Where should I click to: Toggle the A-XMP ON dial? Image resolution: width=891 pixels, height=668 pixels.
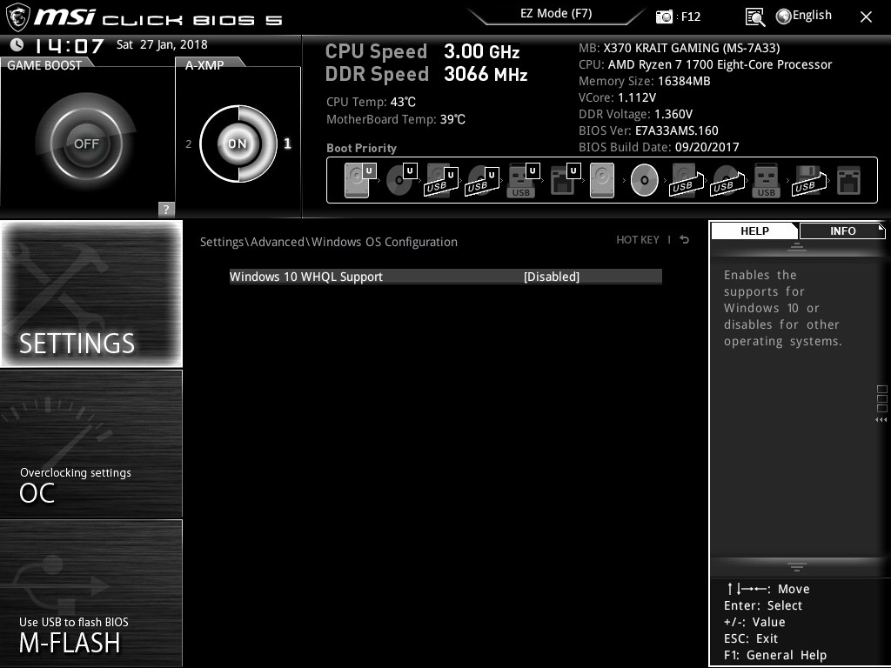(238, 144)
